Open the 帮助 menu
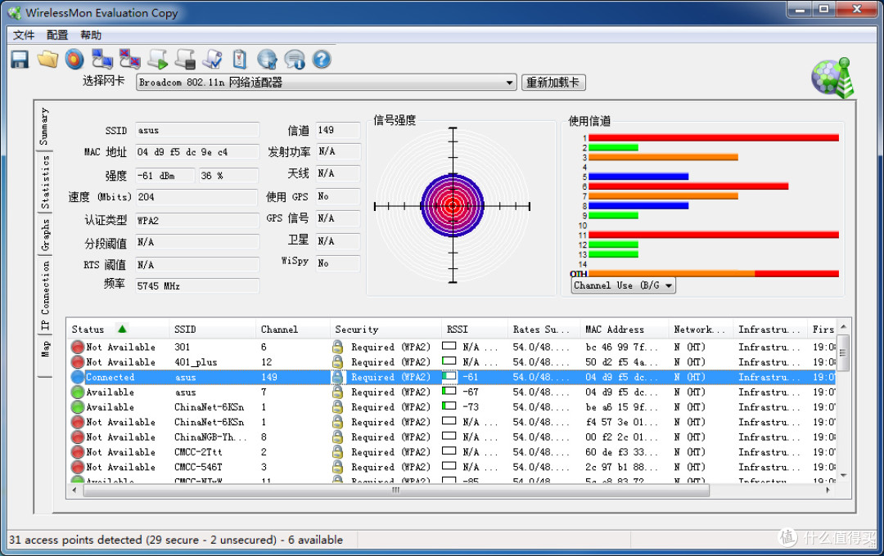The image size is (884, 556). coord(91,35)
